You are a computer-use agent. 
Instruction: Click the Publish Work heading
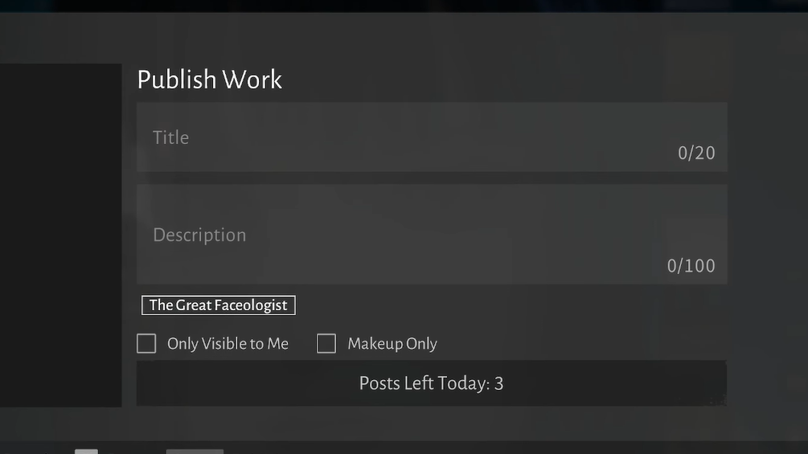(x=210, y=80)
